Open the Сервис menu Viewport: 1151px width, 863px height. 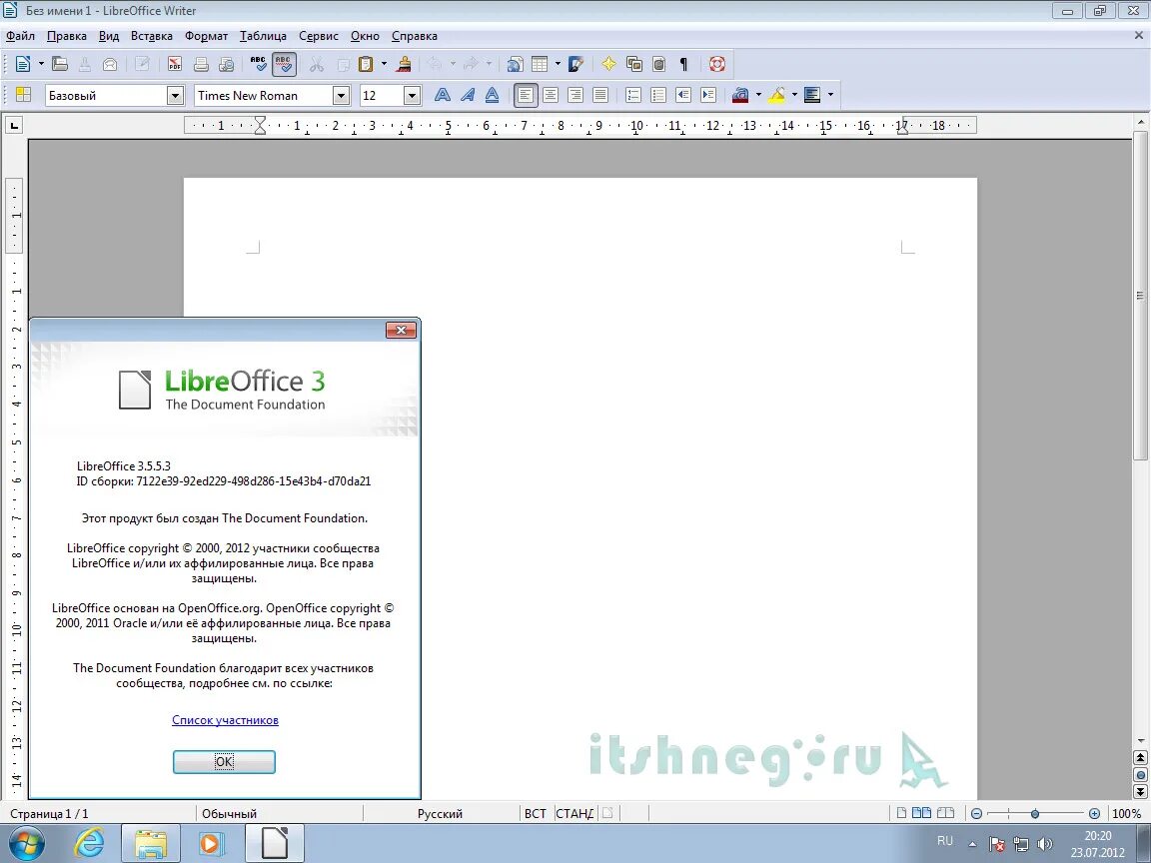pyautogui.click(x=319, y=35)
